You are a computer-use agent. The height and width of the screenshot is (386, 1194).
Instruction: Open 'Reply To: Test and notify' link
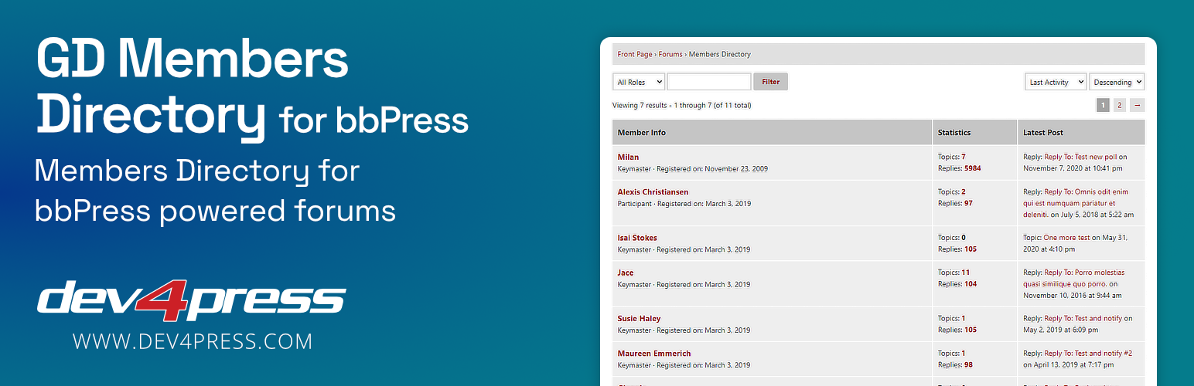pyautogui.click(x=1083, y=318)
